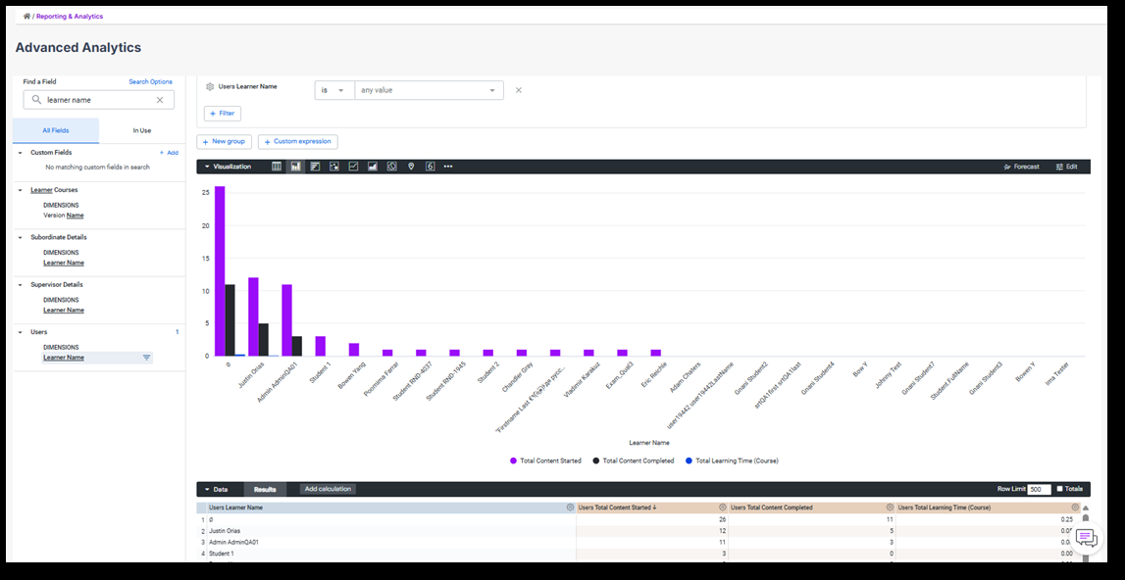The height and width of the screenshot is (580, 1125).
Task: Toggle the Totals checkbox
Action: click(x=1060, y=489)
